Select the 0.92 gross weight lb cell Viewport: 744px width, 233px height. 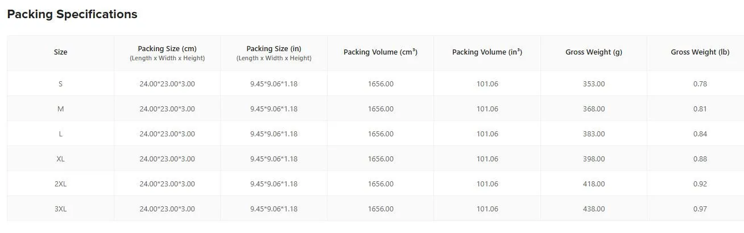pyautogui.click(x=700, y=184)
